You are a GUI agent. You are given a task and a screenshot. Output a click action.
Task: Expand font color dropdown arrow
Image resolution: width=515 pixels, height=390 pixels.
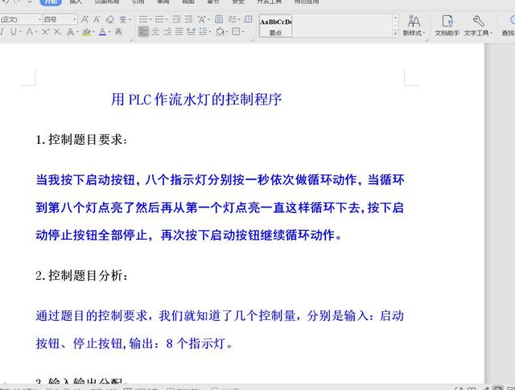point(109,32)
